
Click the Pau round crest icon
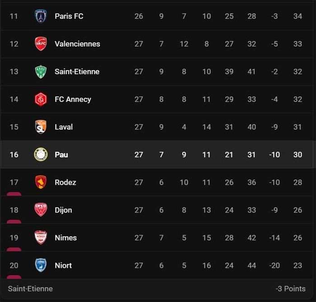pos(41,155)
